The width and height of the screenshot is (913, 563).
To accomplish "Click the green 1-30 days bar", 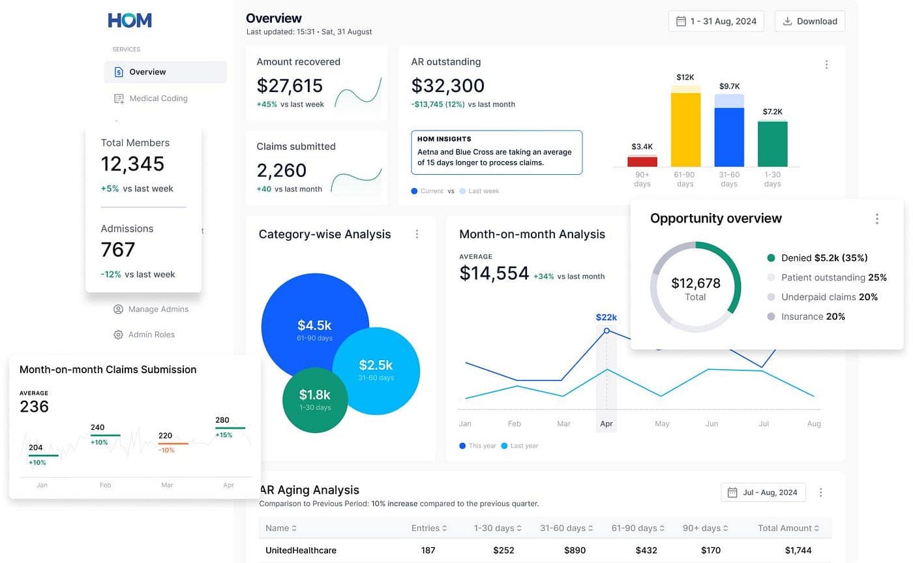I will click(772, 144).
